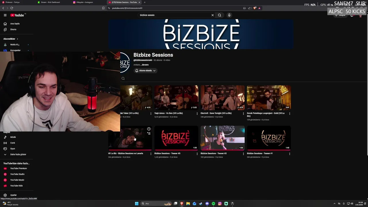
Task: Open options for Teaser #1 video
Action: [x=290, y=154]
